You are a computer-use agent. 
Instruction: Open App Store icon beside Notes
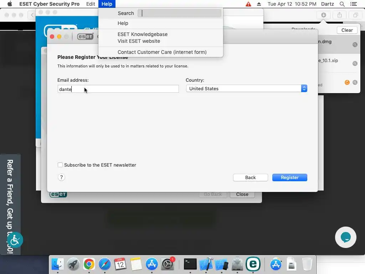coord(152,264)
